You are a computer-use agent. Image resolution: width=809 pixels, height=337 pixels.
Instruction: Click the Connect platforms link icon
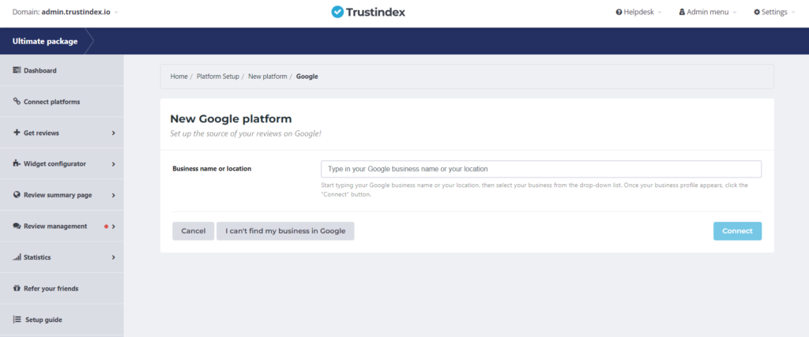[x=17, y=102]
